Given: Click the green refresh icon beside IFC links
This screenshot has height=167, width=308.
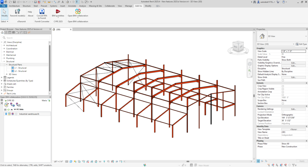Looking at the screenshot, I should (x=8, y=110).
